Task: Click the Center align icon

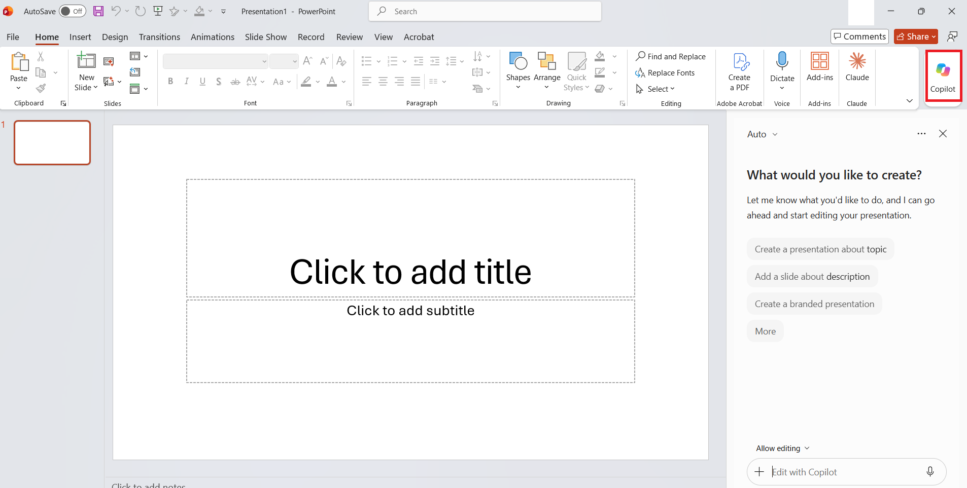Action: pyautogui.click(x=383, y=81)
